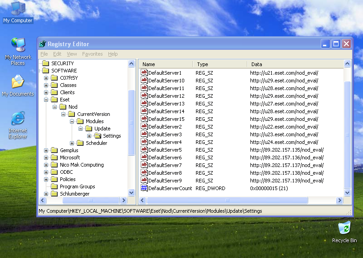
Task: Open the Edit menu
Action: 57,54
